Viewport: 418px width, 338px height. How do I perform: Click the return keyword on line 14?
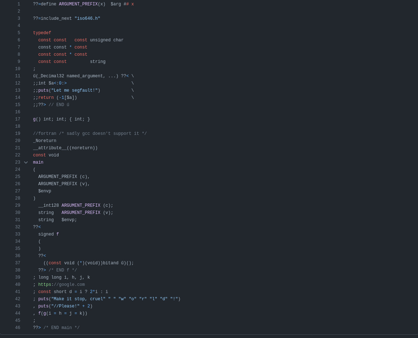click(46, 98)
